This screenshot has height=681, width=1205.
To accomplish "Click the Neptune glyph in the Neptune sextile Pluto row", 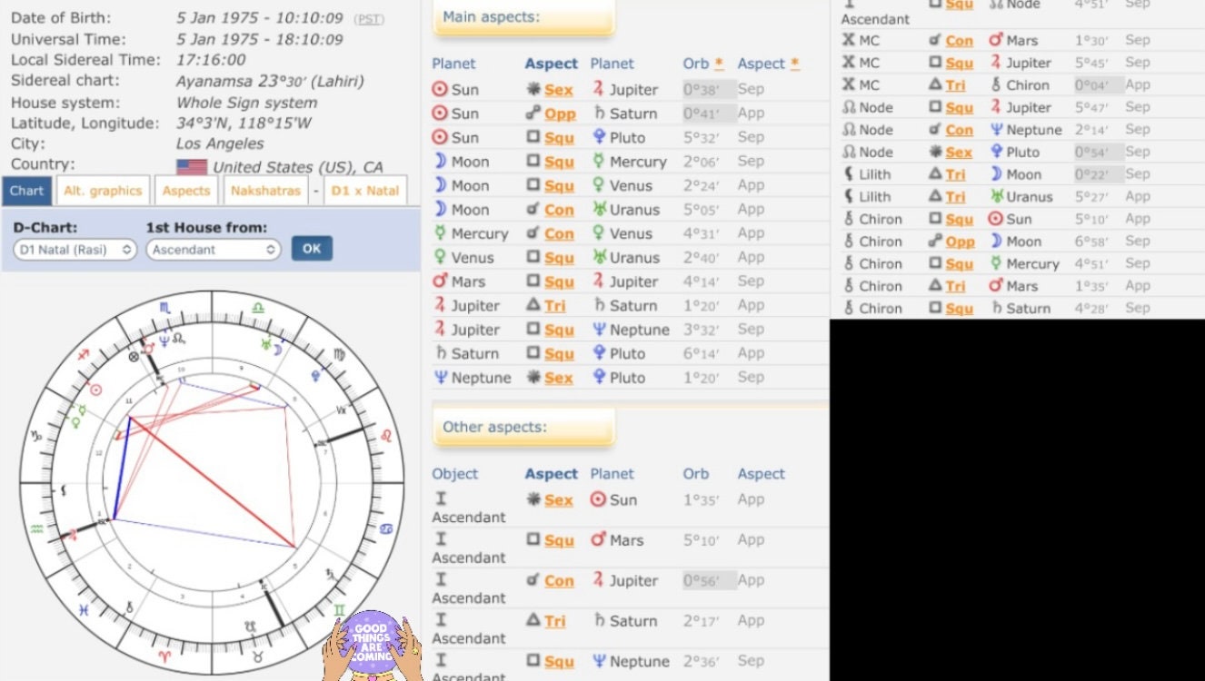I will coord(438,377).
